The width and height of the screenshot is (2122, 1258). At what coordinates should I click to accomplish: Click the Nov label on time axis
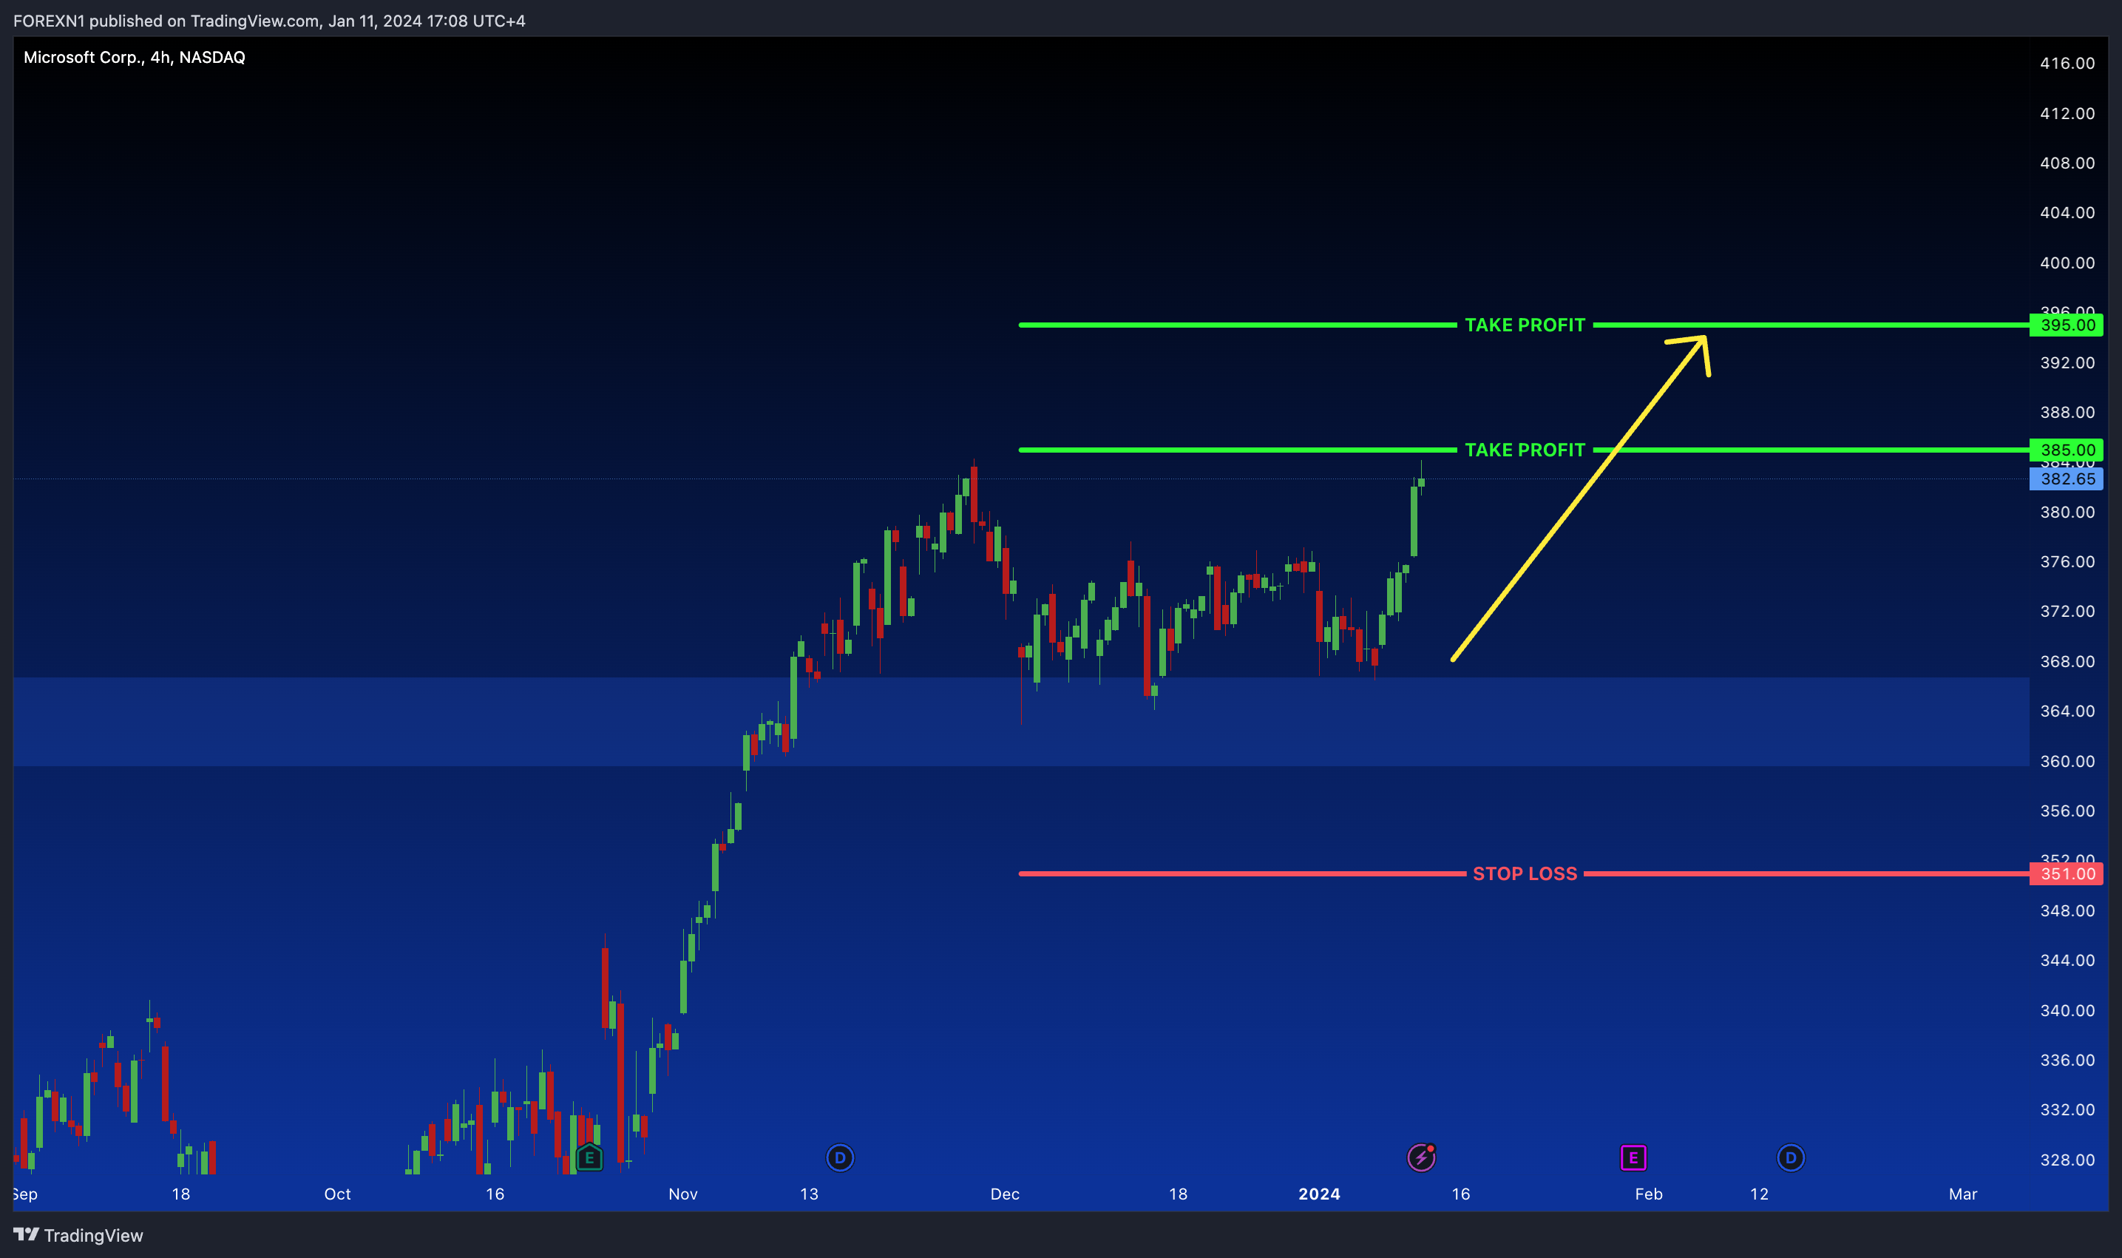point(683,1194)
